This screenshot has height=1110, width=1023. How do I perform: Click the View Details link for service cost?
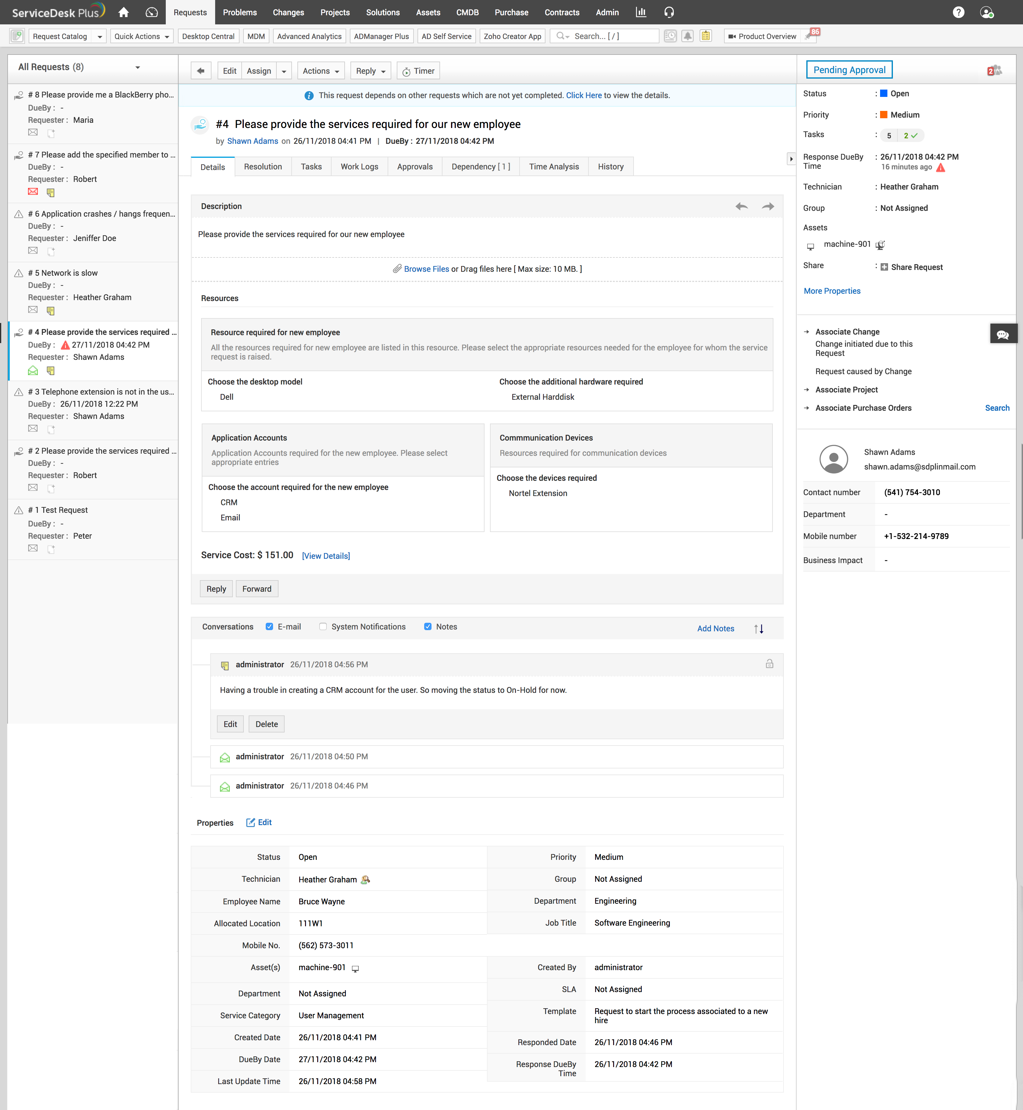326,556
